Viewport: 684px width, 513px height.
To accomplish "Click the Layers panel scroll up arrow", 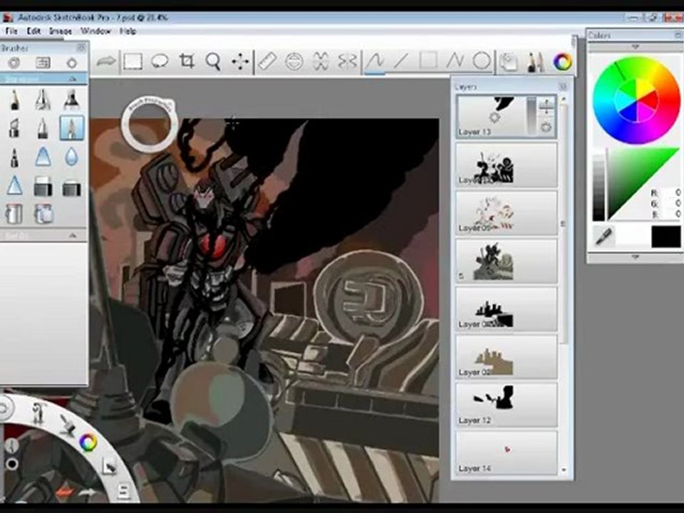I will click(x=564, y=100).
